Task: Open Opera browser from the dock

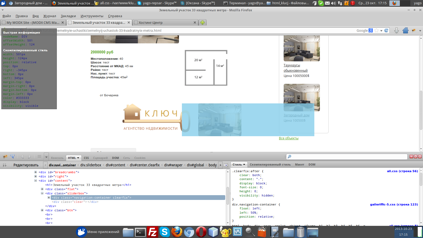Action: click(201, 232)
